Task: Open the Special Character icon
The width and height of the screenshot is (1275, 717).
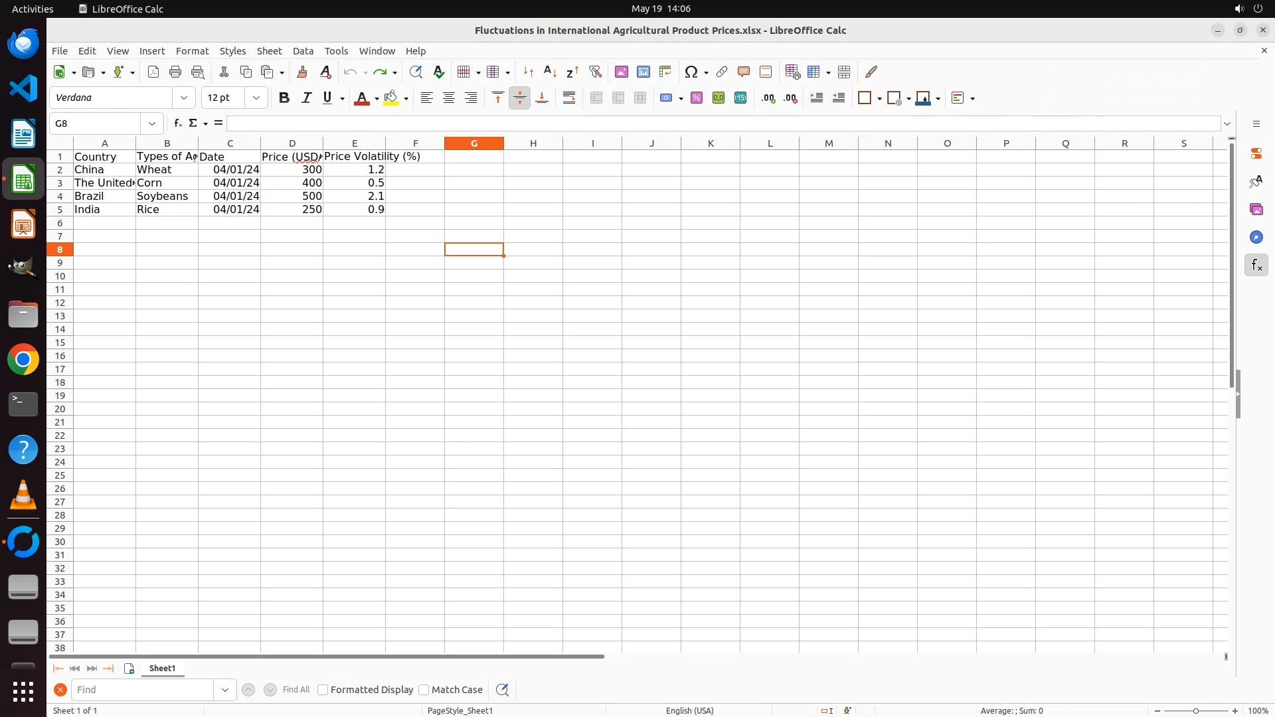Action: [691, 72]
